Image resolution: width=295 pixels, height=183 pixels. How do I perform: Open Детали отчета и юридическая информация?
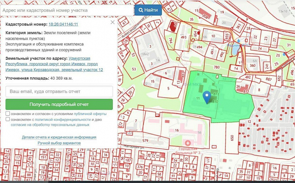click(59, 137)
